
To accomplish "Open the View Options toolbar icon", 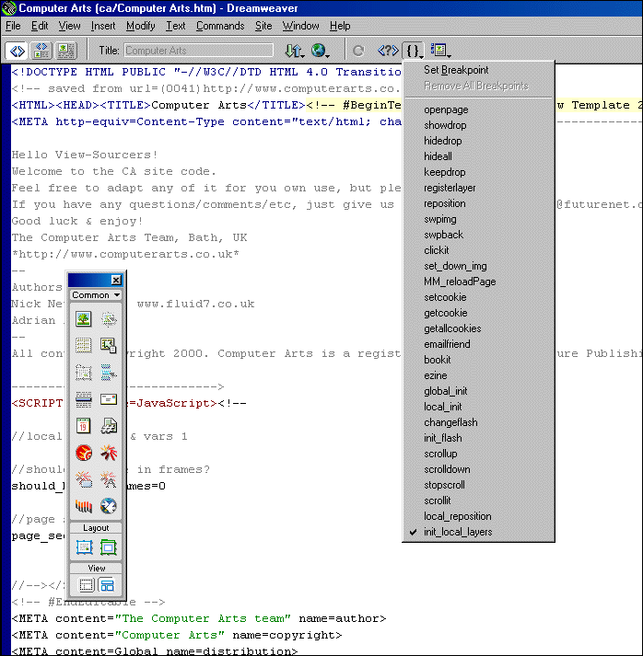I will (x=439, y=51).
